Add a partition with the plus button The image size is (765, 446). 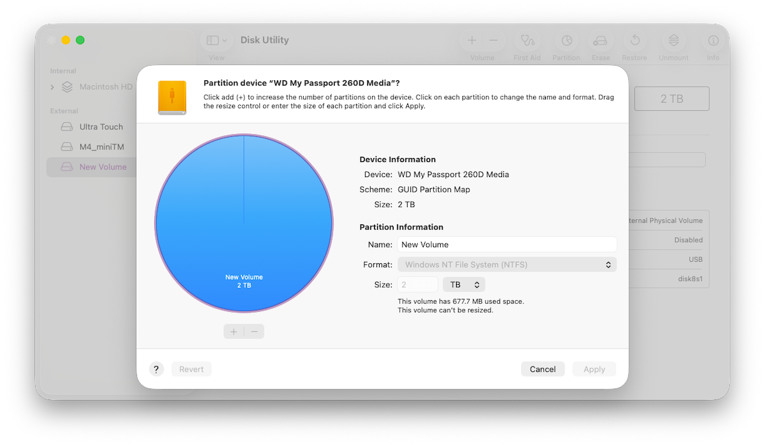[x=234, y=331]
